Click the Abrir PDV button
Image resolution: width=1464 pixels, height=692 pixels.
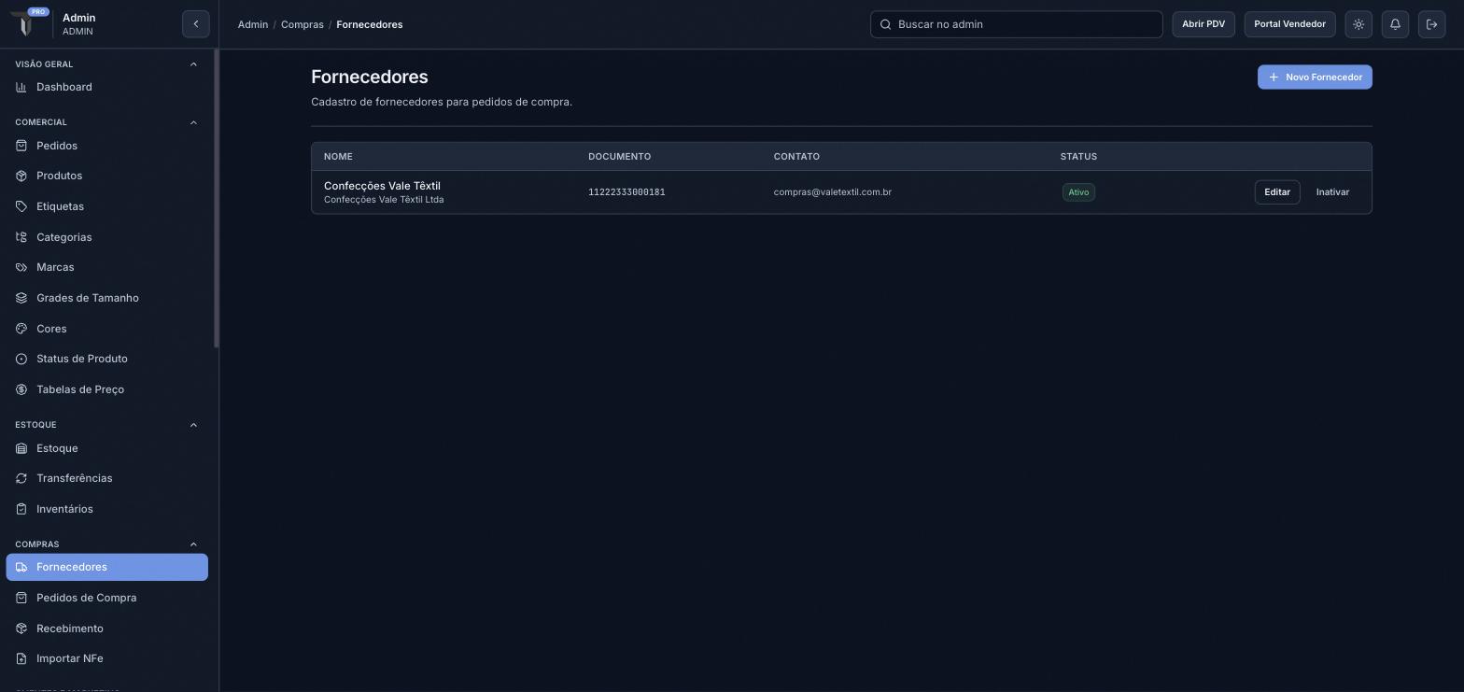(1204, 24)
